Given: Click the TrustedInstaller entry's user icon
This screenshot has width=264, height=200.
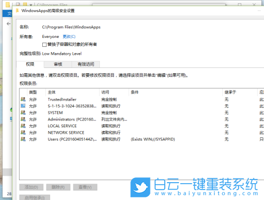Looking at the screenshot, I should click(x=23, y=99).
